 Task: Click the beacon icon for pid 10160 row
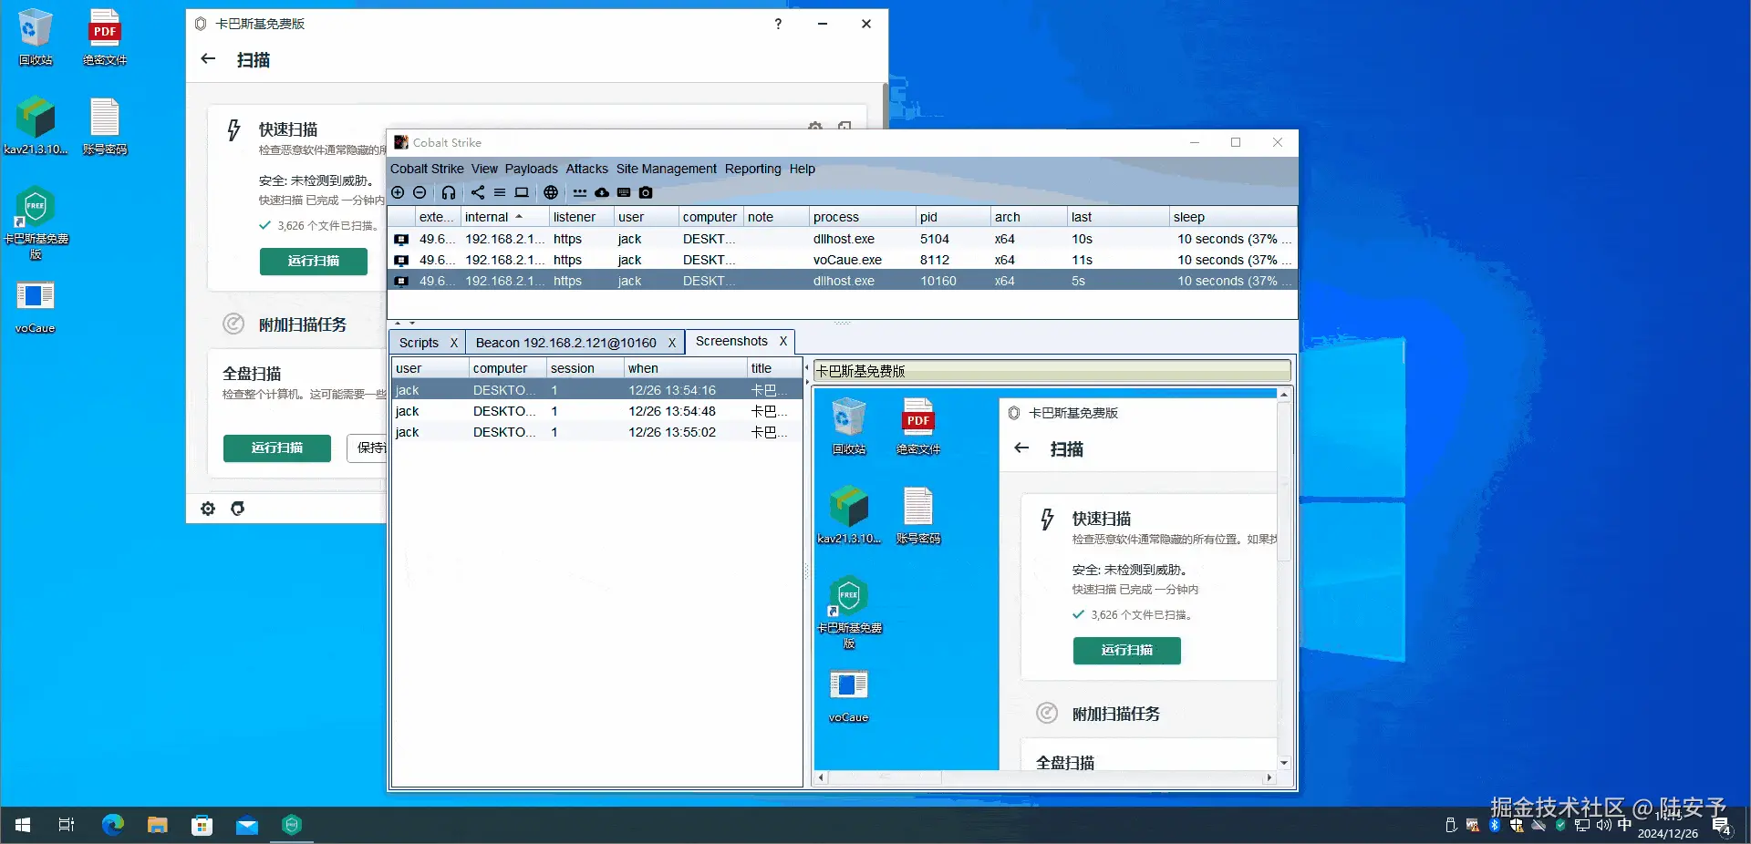[400, 282]
